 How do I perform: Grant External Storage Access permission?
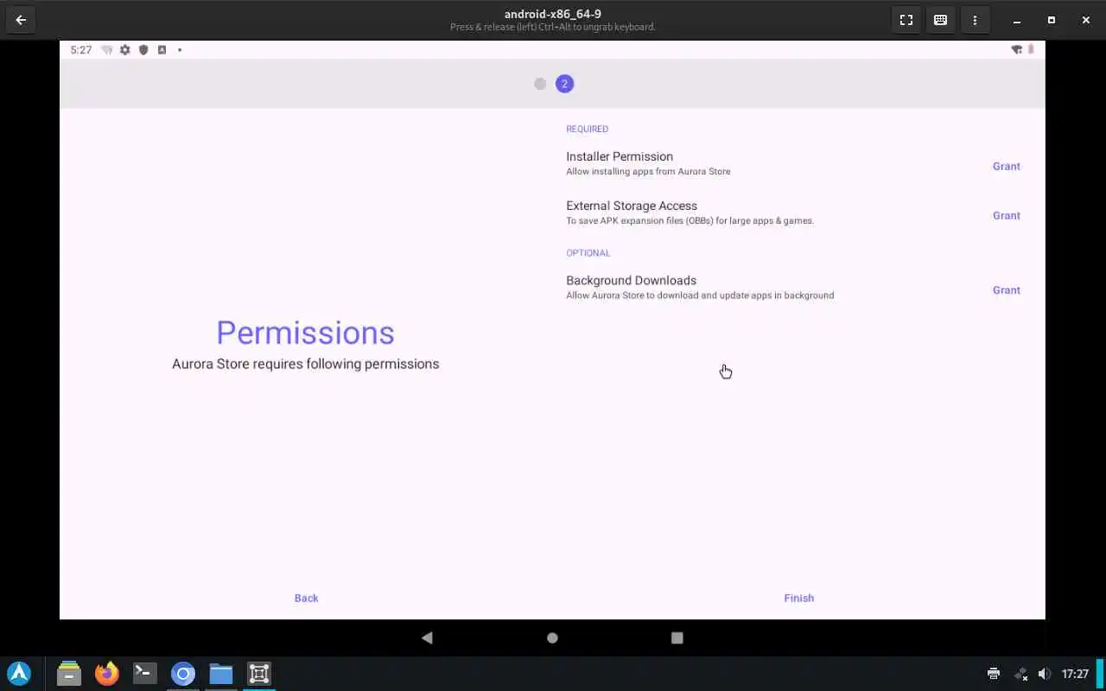click(1006, 215)
